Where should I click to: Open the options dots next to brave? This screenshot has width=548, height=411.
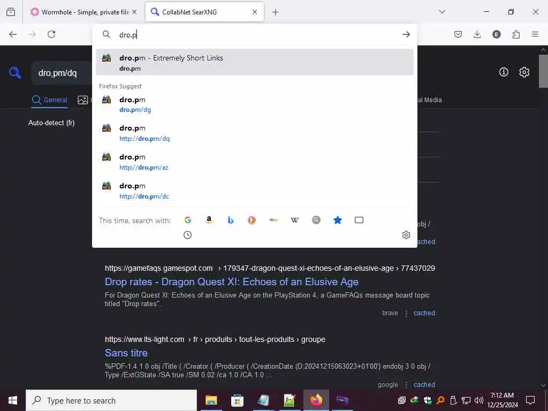click(x=406, y=313)
